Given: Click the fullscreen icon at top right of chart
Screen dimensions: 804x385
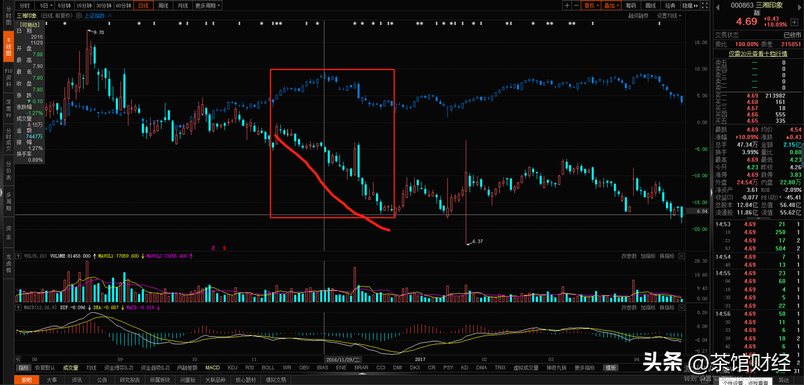Looking at the screenshot, I should tap(704, 5).
